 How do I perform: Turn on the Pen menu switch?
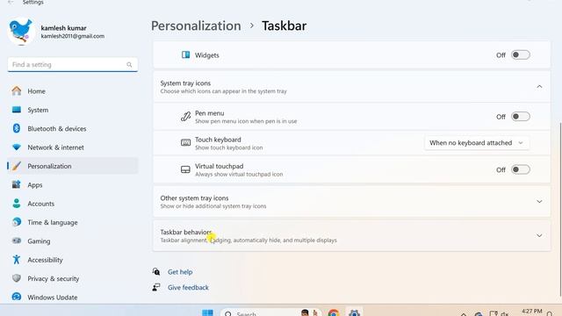tap(521, 117)
